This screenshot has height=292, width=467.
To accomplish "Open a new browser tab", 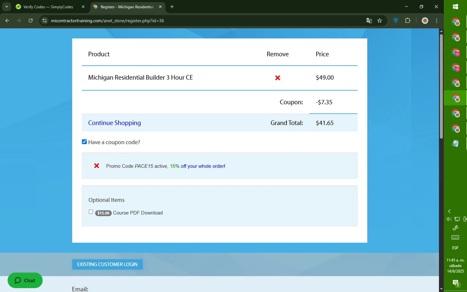I will pos(172,7).
